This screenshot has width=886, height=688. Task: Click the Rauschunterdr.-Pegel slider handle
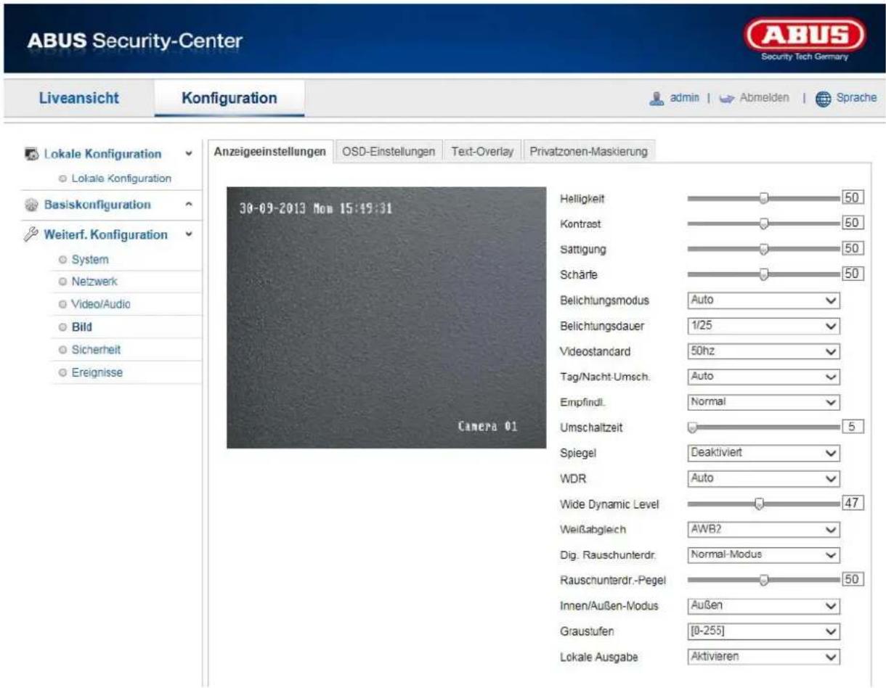763,580
